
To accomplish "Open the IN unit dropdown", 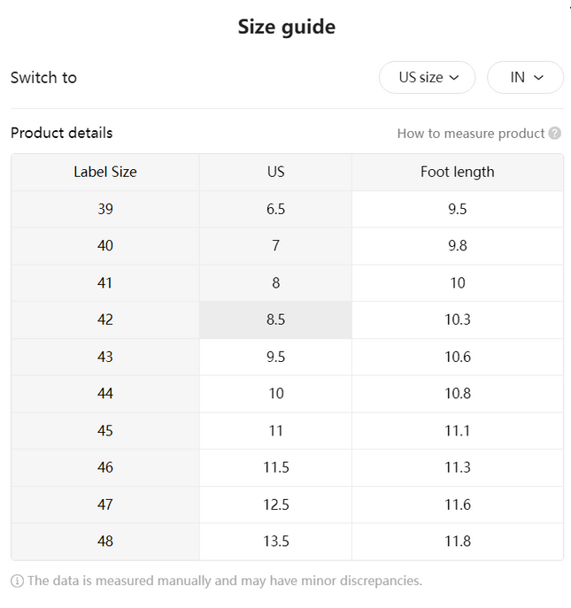I will coord(525,77).
